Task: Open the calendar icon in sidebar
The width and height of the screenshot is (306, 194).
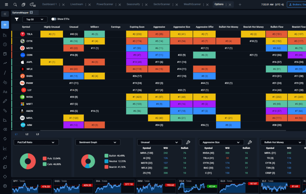Action: click(x=5, y=54)
